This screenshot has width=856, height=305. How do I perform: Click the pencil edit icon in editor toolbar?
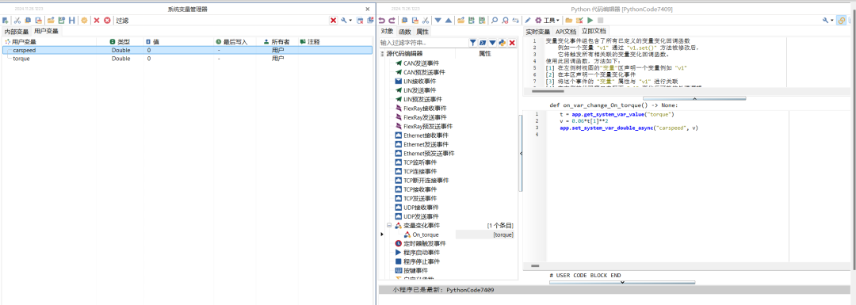click(527, 20)
